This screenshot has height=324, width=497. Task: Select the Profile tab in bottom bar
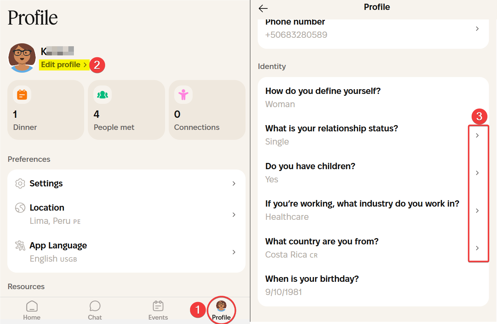[x=221, y=310]
